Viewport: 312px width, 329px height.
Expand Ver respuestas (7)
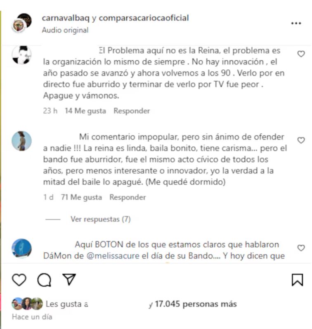point(101,219)
